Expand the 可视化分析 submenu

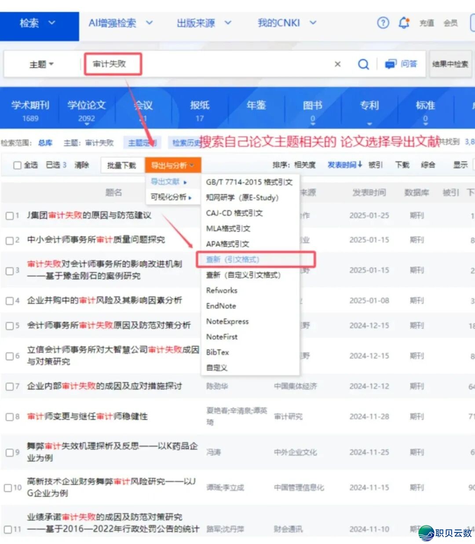(170, 197)
